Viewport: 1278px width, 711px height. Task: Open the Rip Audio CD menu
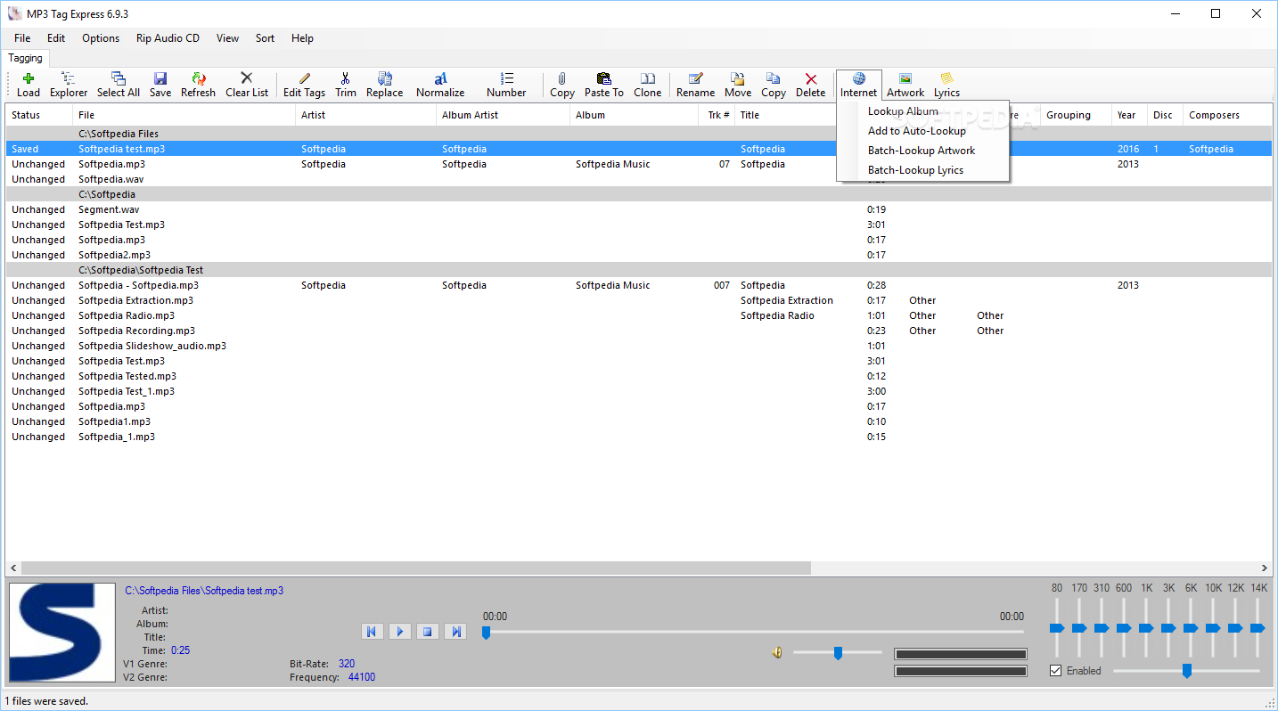pyautogui.click(x=168, y=38)
